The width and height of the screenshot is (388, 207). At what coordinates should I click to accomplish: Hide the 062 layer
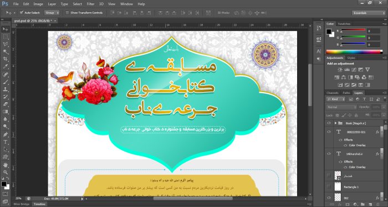coord(329,198)
